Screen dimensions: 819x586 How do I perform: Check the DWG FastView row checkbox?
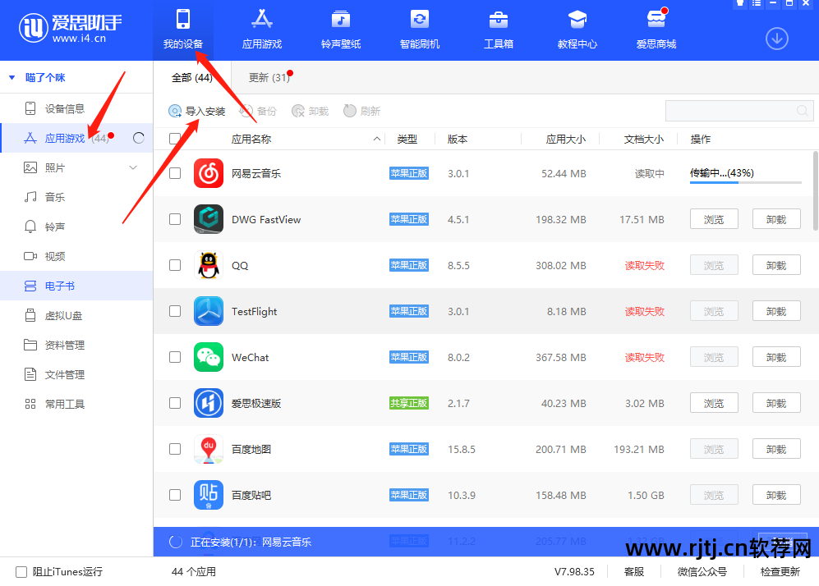[x=175, y=219]
